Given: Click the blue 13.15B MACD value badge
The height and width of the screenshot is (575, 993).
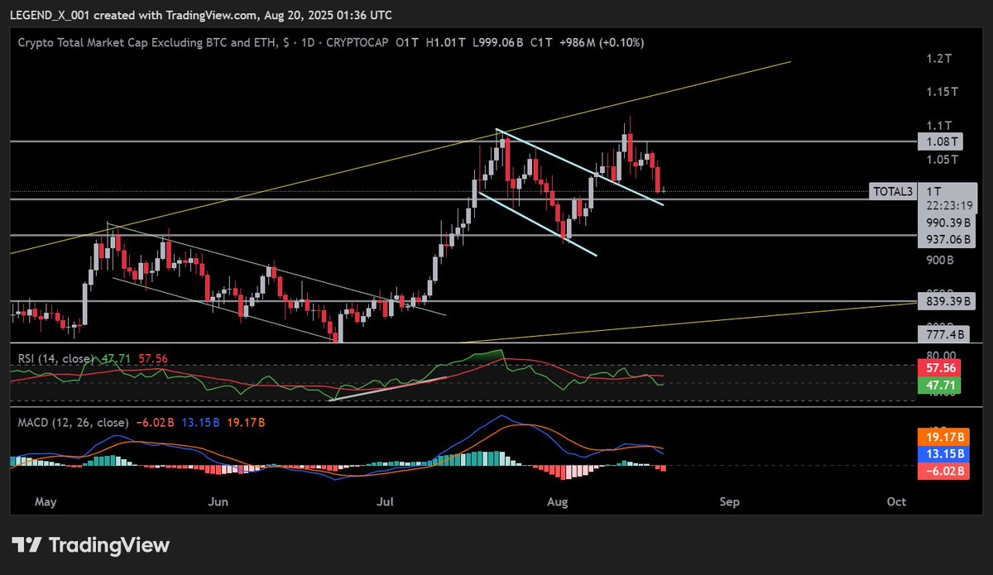Looking at the screenshot, I should (x=945, y=453).
